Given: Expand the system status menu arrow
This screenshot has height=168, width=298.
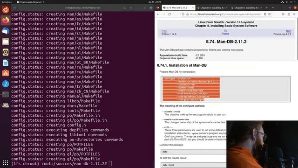Looking at the screenshot, I should pyautogui.click(x=295, y=2).
